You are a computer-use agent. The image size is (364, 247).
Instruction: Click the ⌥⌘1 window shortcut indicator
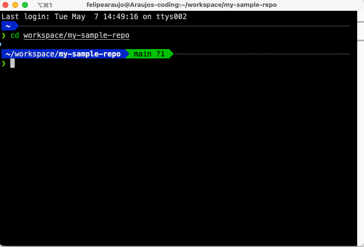45,5
